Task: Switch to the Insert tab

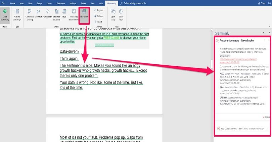Action: click(22, 3)
